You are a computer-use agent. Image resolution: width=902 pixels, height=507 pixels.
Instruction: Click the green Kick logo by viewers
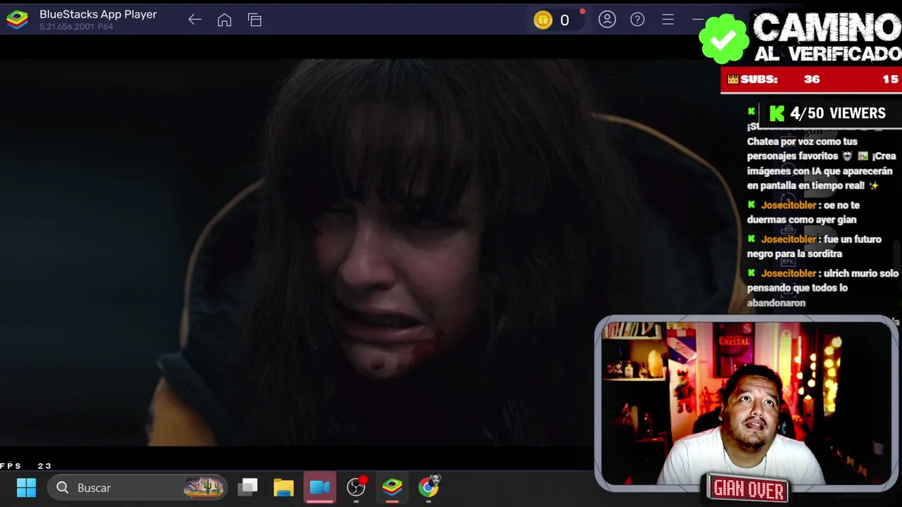[x=777, y=113]
